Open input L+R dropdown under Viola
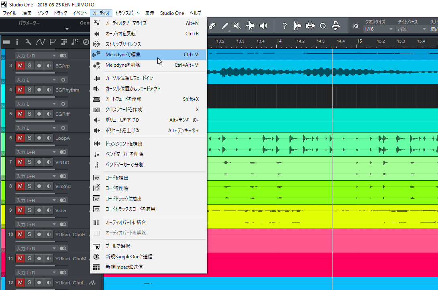Viewport: 438px width, 290px height. click(x=36, y=225)
